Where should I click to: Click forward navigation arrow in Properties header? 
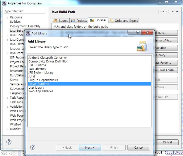point(168,11)
